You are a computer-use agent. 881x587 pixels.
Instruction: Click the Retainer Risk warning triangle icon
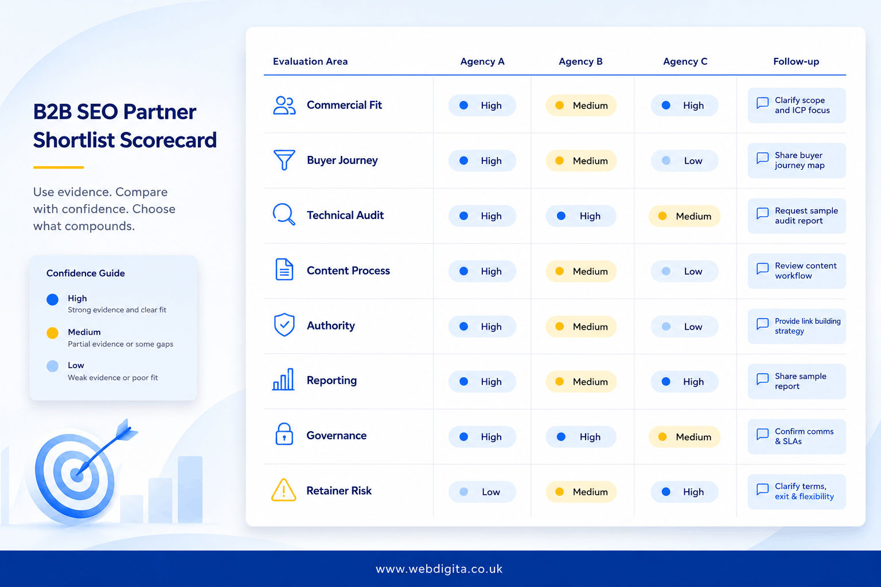point(283,490)
